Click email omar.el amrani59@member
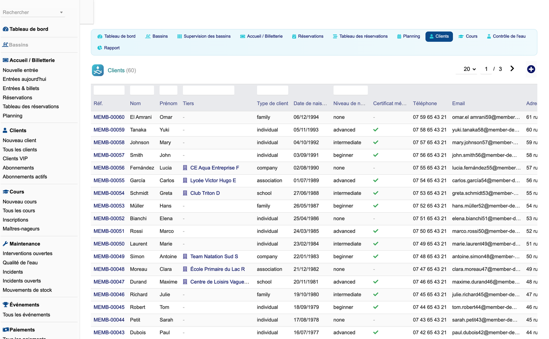 pyautogui.click(x=486, y=117)
